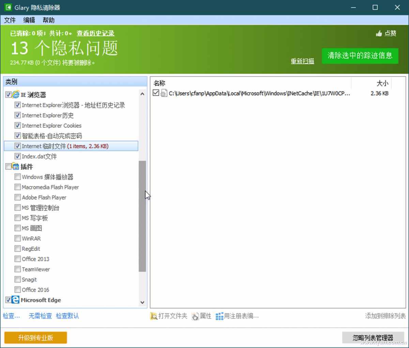Check Macromedia Flash Player checkbox

click(x=18, y=187)
